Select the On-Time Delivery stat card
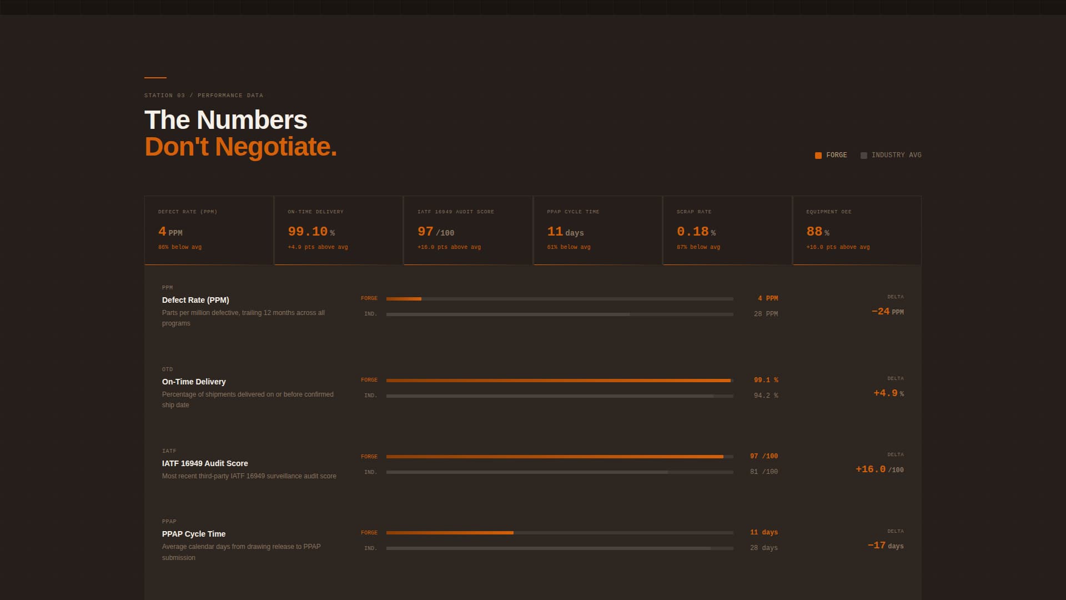The height and width of the screenshot is (600, 1066). [x=339, y=230]
